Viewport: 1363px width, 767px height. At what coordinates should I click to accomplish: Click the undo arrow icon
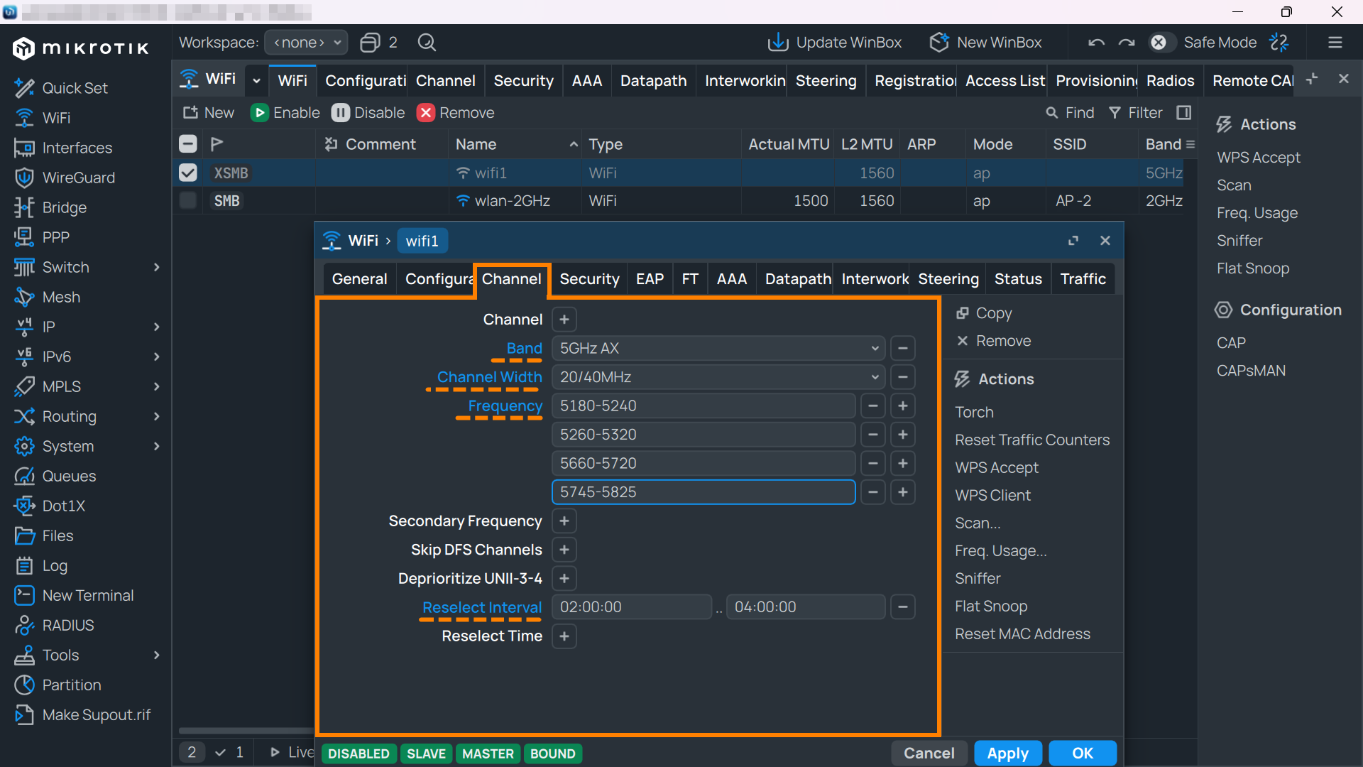tap(1096, 43)
